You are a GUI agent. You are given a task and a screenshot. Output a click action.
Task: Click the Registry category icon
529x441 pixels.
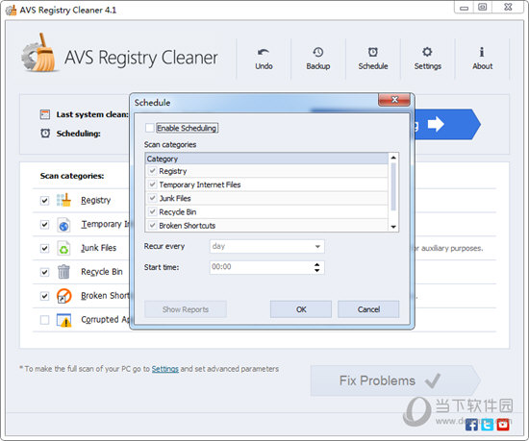pos(63,200)
